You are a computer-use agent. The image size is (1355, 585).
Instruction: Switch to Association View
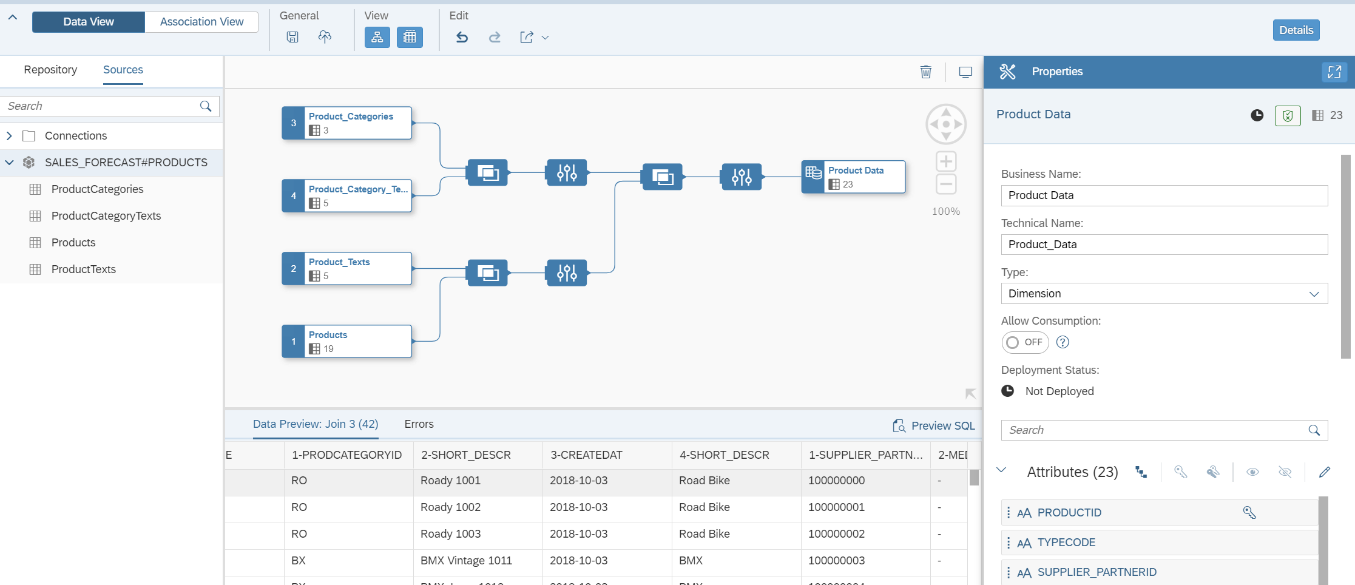[201, 22]
